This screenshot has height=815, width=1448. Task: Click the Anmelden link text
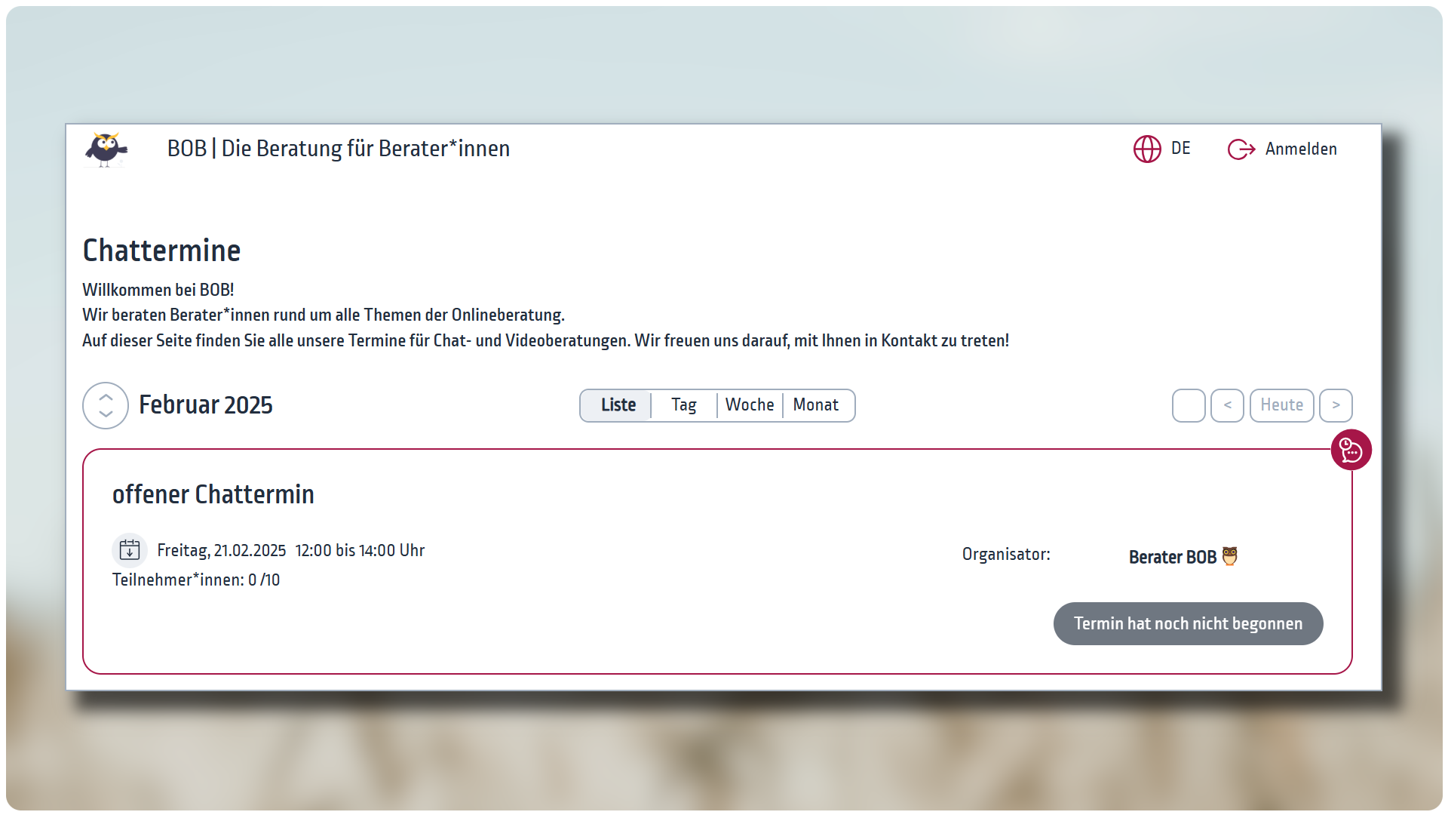point(1301,149)
